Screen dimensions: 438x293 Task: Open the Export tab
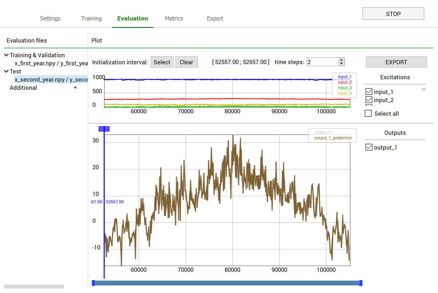tap(215, 19)
